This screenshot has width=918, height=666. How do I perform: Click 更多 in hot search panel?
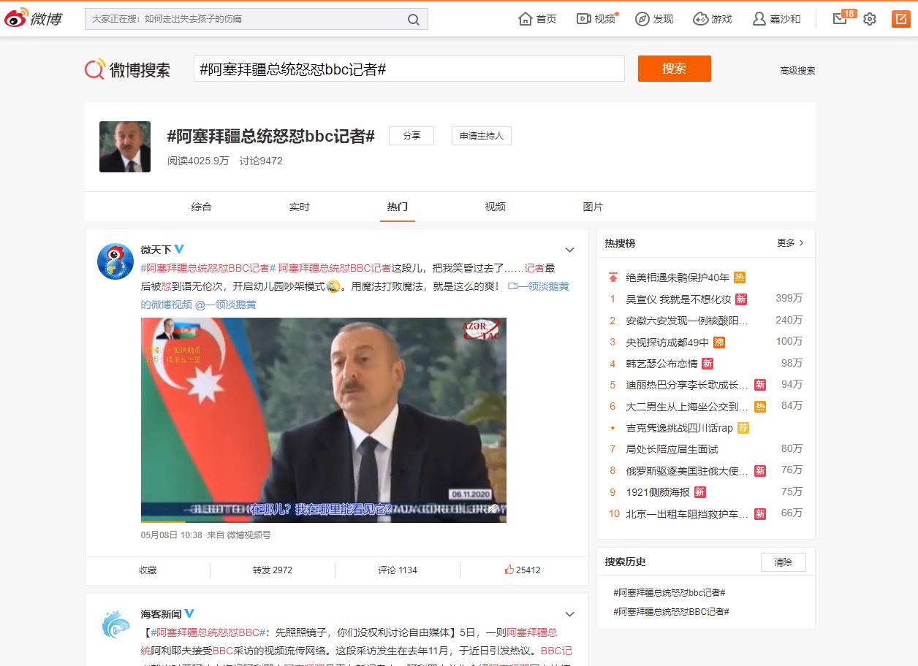click(791, 242)
